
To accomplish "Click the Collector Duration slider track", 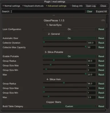I will click(65, 42).
